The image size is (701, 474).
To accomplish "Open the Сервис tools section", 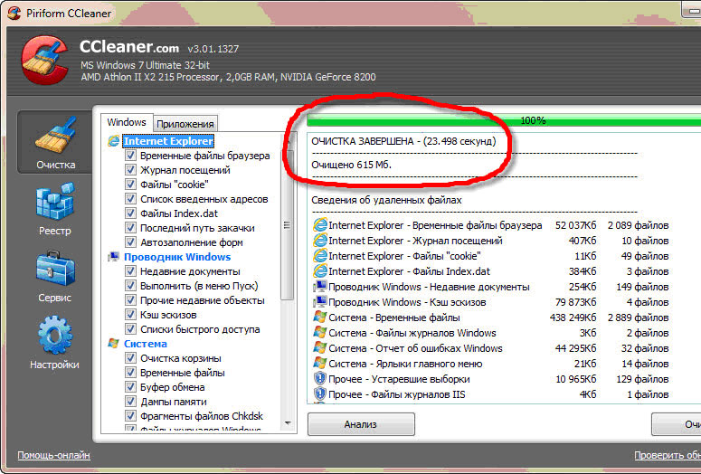I will (x=55, y=277).
